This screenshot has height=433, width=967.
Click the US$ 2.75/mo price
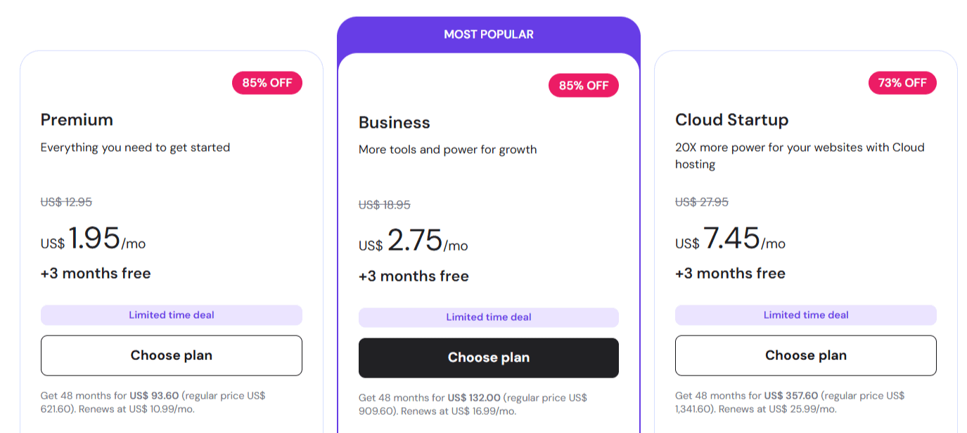tap(411, 244)
